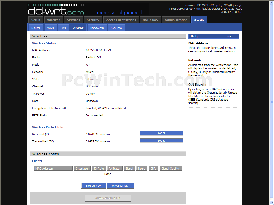Click the MAC address 00:22:6B:54:4D:29 link

[x=98, y=50]
